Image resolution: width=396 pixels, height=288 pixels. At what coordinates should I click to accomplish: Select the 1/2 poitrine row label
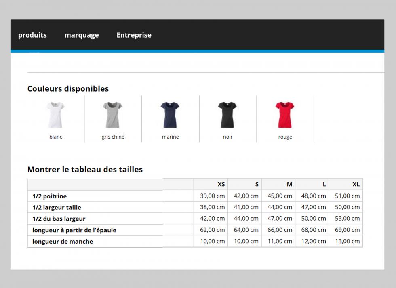tap(49, 196)
